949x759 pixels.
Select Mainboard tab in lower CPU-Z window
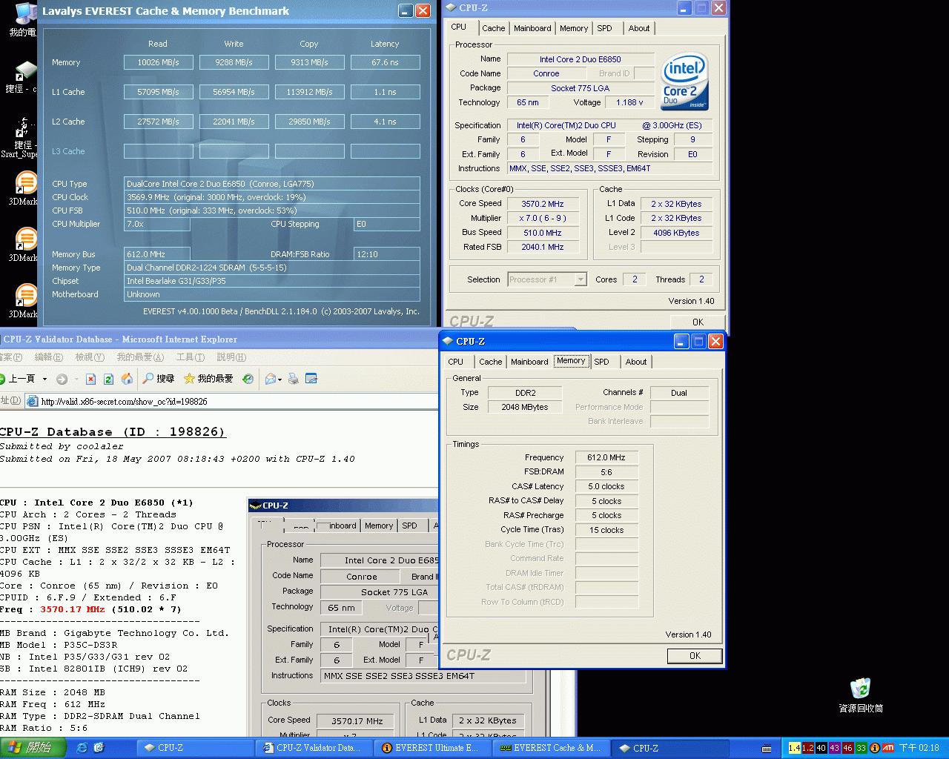529,362
